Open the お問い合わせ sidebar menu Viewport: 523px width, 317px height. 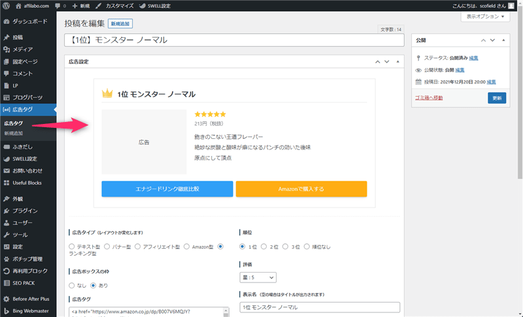pos(28,171)
